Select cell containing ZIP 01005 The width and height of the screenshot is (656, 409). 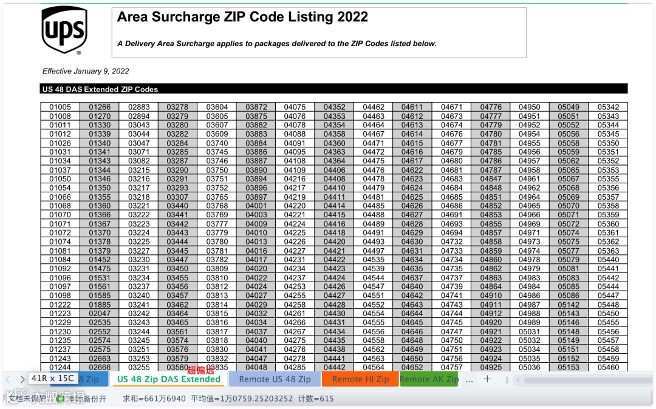(60, 107)
